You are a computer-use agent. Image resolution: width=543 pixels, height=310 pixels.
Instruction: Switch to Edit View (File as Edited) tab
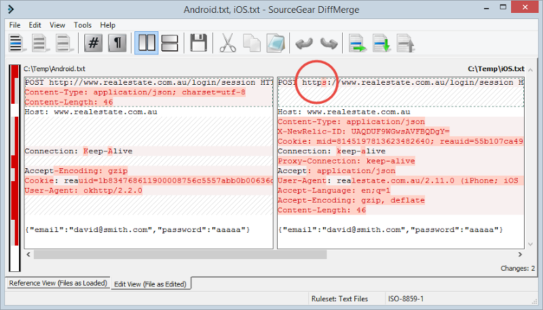click(x=150, y=284)
